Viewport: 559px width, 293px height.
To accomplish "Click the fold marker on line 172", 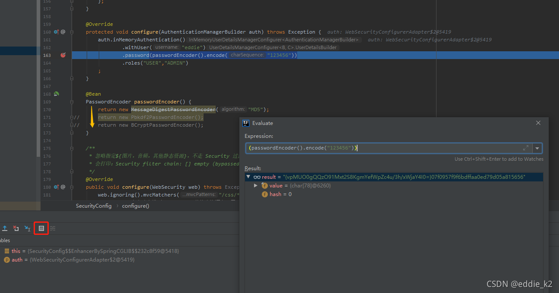I will [x=72, y=125].
